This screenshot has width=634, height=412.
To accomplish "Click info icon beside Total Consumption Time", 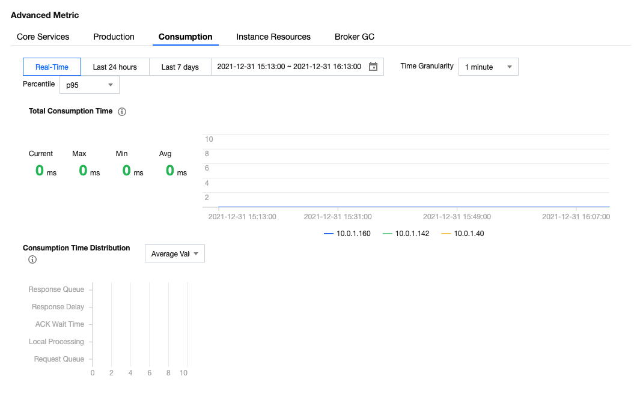I will [x=122, y=112].
